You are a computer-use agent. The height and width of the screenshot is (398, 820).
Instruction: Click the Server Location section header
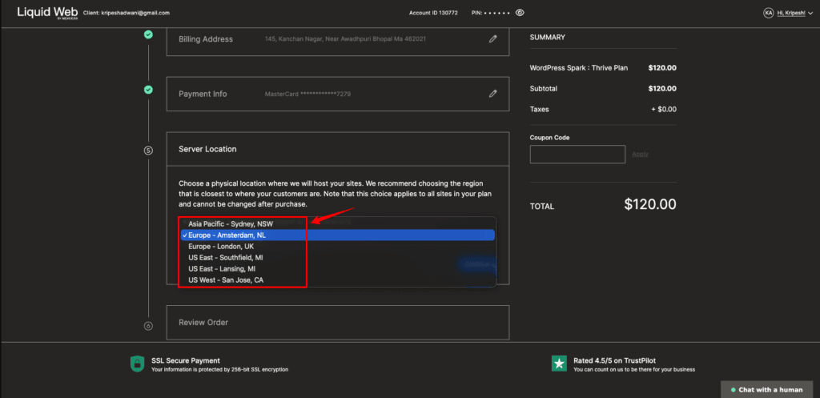point(338,149)
